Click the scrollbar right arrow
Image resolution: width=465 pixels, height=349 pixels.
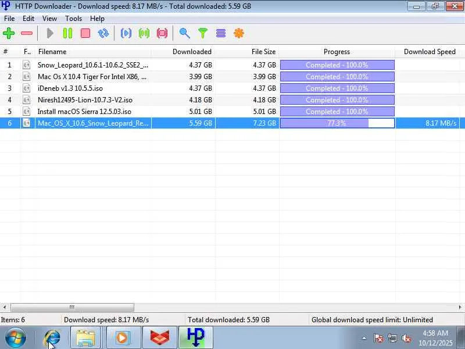click(460, 307)
